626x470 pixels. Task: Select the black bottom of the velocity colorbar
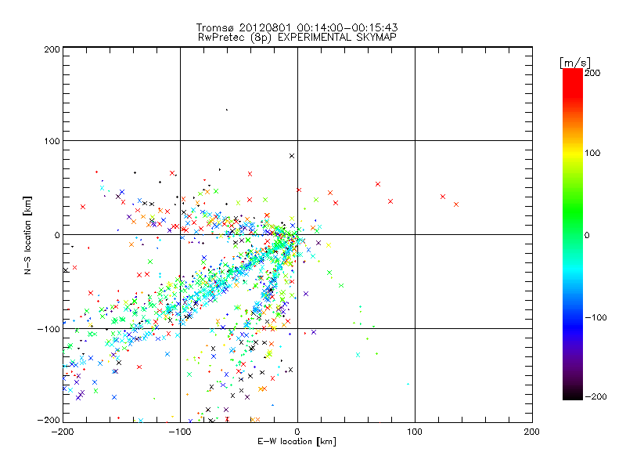573,394
